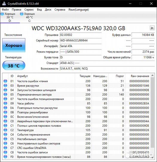Select the Частота ошибок чтения row

tap(76, 81)
